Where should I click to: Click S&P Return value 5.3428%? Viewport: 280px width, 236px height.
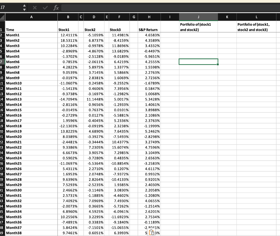[149, 99]
